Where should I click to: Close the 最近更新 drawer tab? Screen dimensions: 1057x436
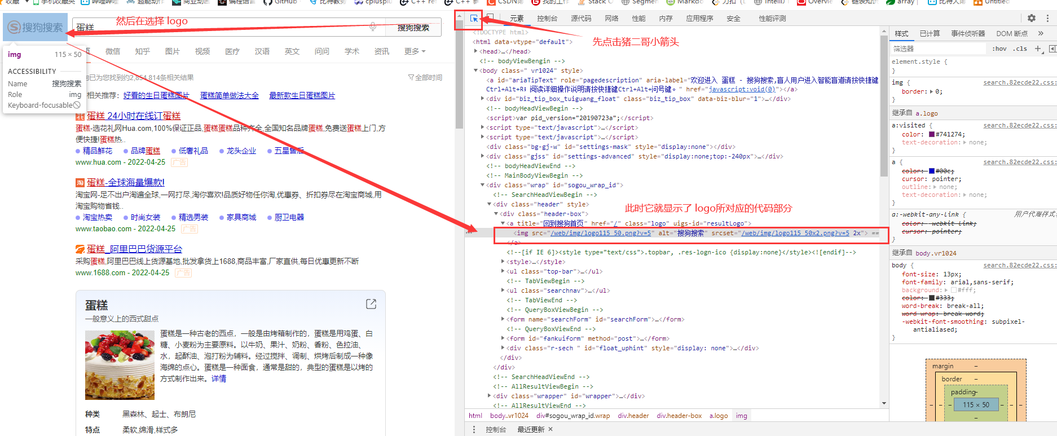[550, 430]
